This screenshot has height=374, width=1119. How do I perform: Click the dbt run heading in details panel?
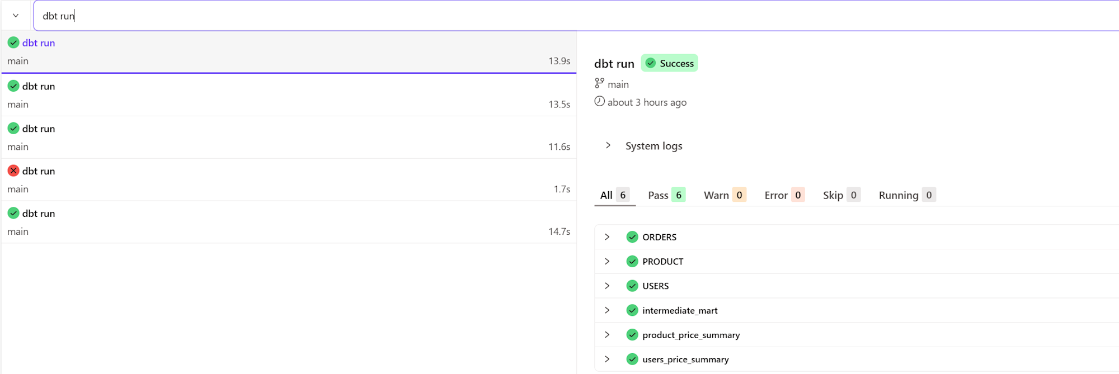pos(614,64)
